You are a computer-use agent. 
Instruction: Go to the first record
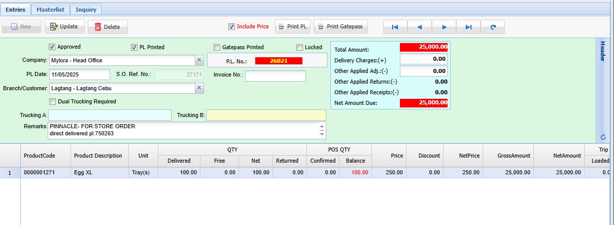(395, 27)
